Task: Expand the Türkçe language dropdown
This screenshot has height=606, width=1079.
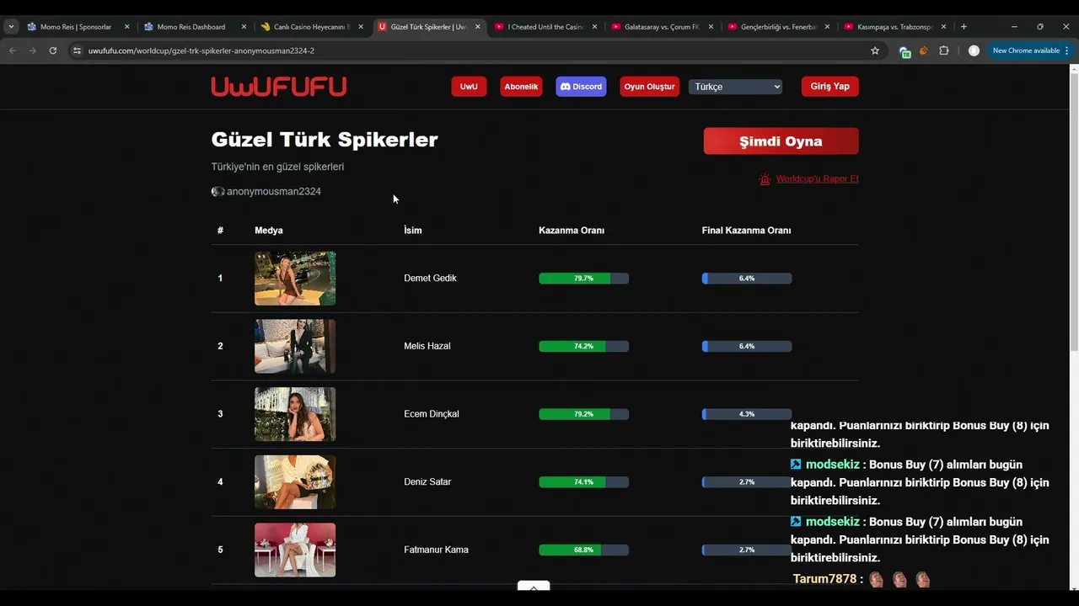Action: tap(735, 87)
